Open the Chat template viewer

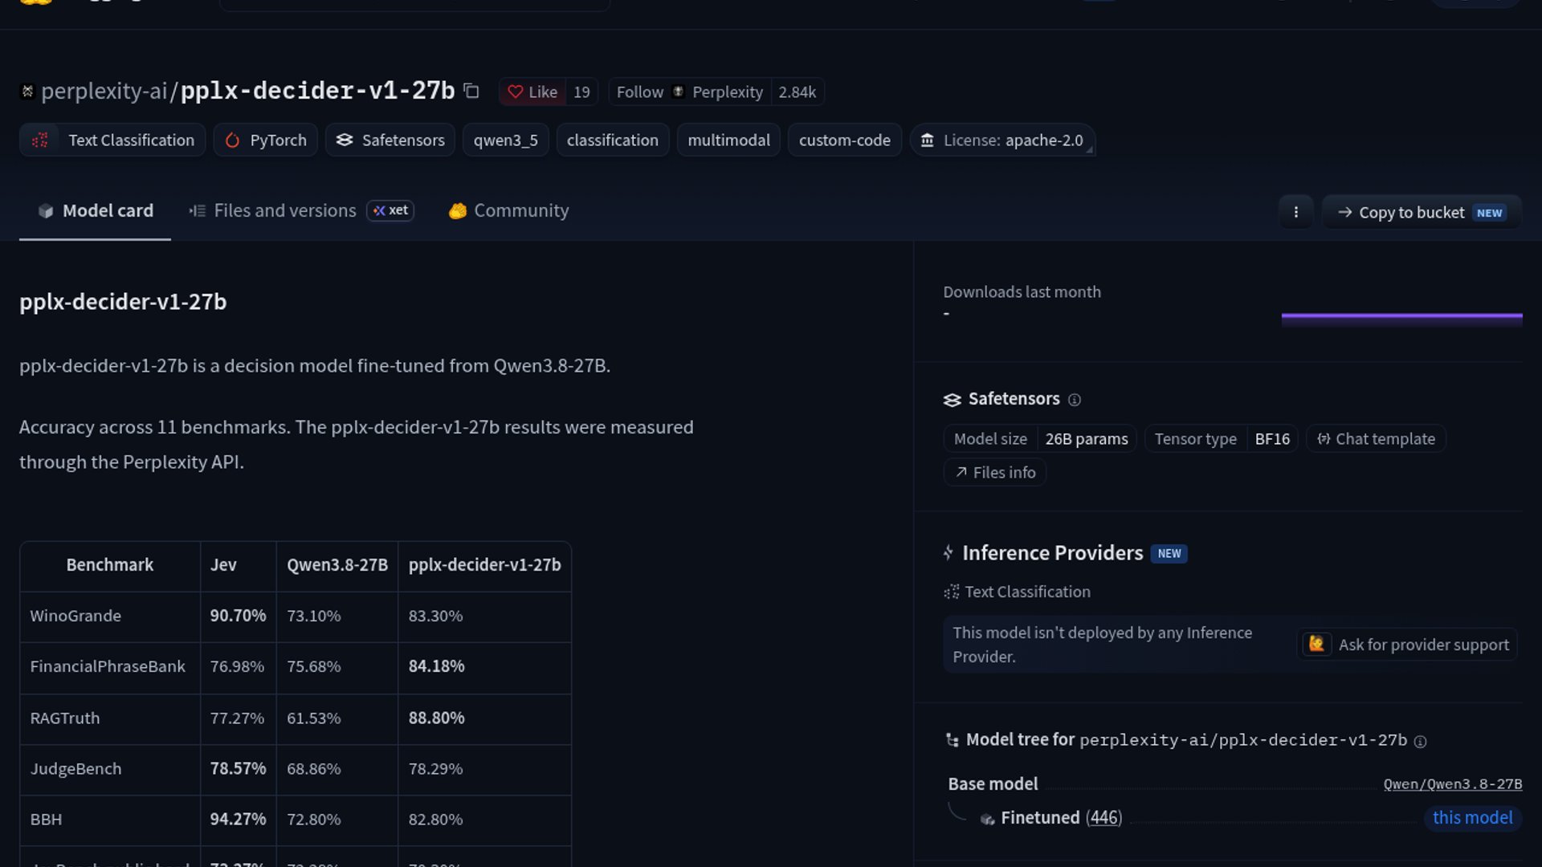[1376, 439]
